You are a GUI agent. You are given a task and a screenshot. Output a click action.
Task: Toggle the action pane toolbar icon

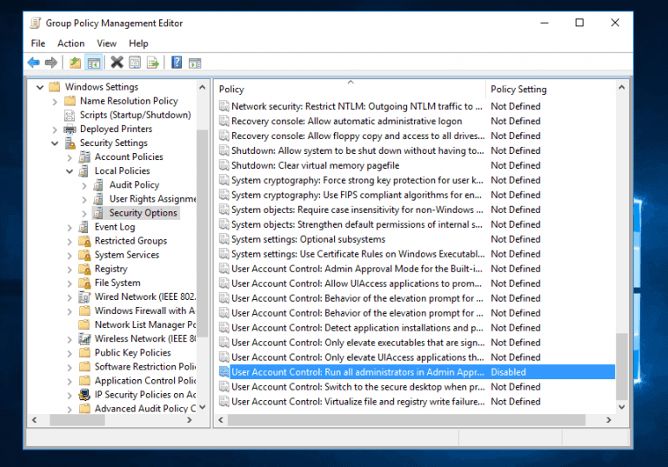coord(195,63)
